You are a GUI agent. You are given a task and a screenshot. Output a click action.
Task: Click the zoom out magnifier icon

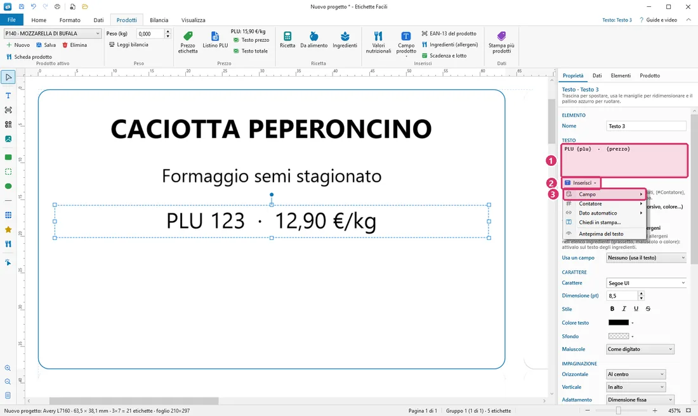[x=8, y=382]
